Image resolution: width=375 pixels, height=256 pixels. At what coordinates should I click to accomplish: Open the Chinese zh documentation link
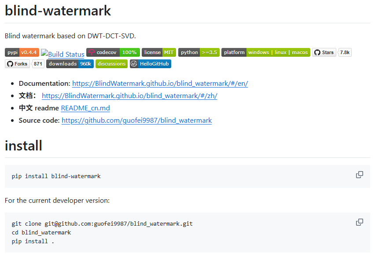point(129,96)
